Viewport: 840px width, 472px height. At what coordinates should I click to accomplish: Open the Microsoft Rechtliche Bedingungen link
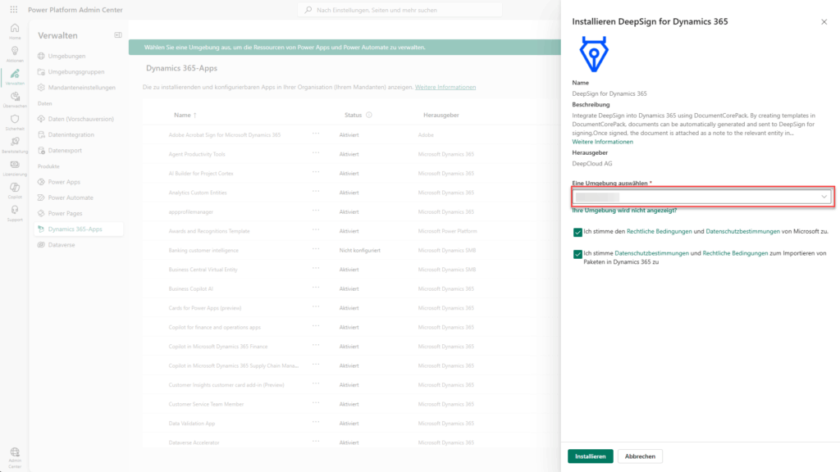coord(659,232)
